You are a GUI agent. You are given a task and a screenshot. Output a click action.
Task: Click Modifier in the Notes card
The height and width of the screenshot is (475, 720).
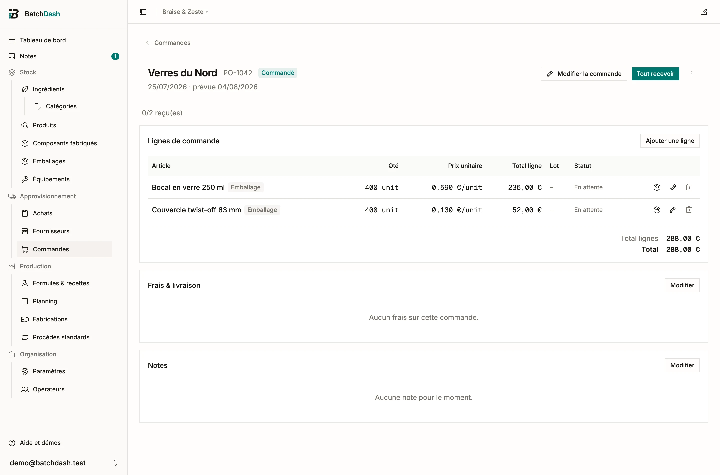[x=682, y=365]
